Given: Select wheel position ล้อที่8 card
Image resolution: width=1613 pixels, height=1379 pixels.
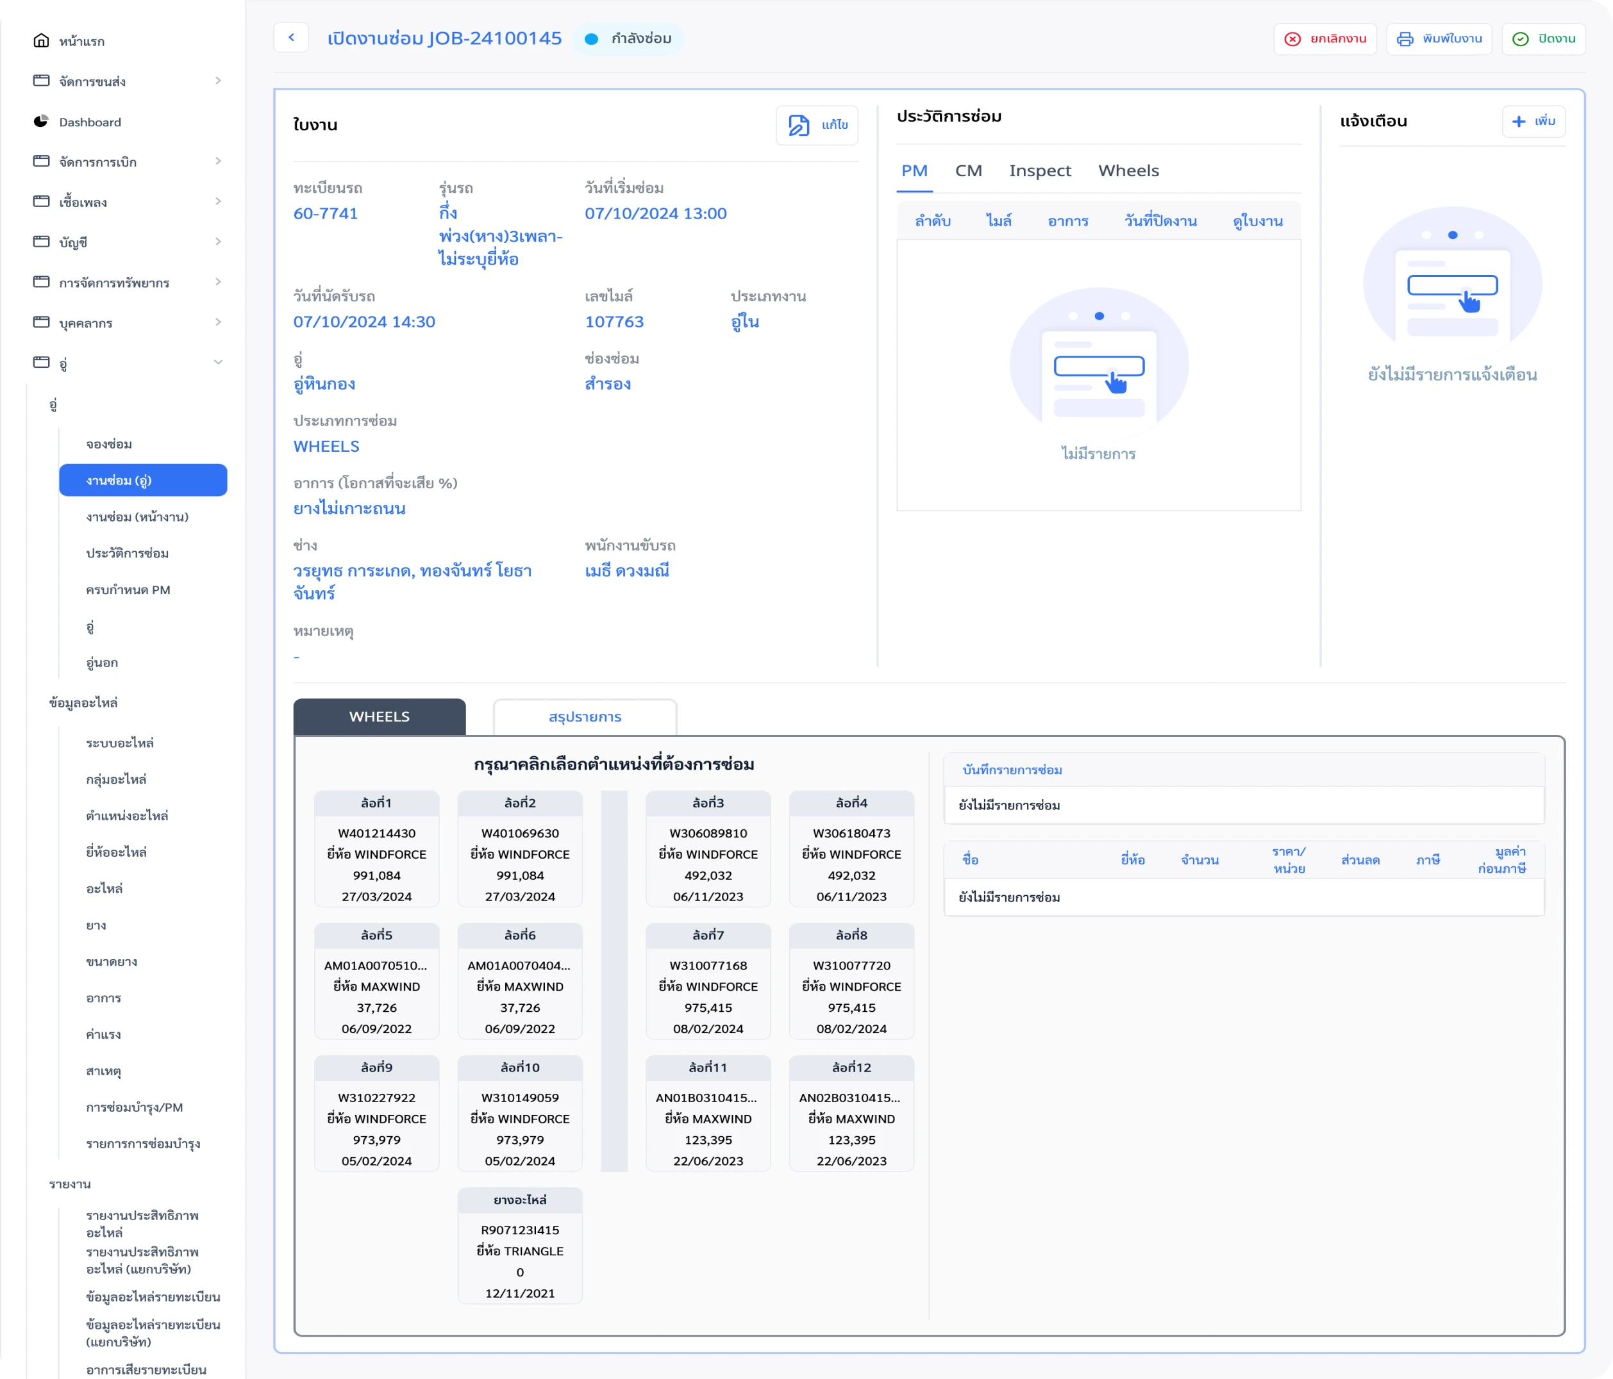Looking at the screenshot, I should coord(851,981).
